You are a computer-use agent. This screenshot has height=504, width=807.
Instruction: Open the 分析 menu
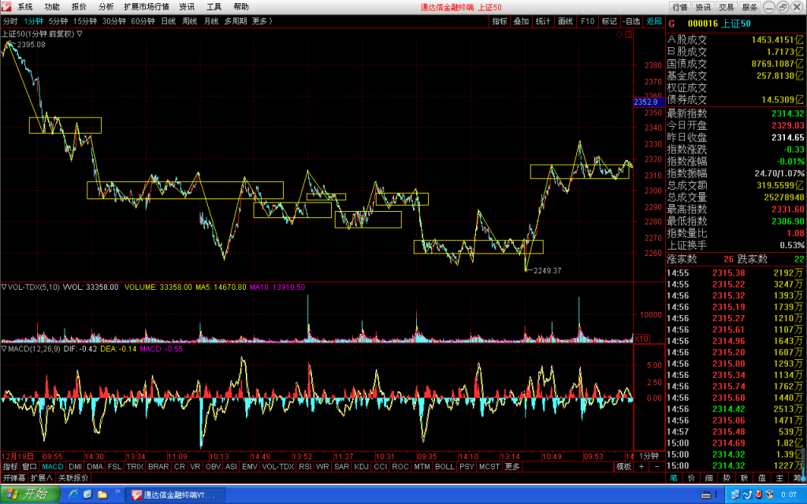coord(106,6)
